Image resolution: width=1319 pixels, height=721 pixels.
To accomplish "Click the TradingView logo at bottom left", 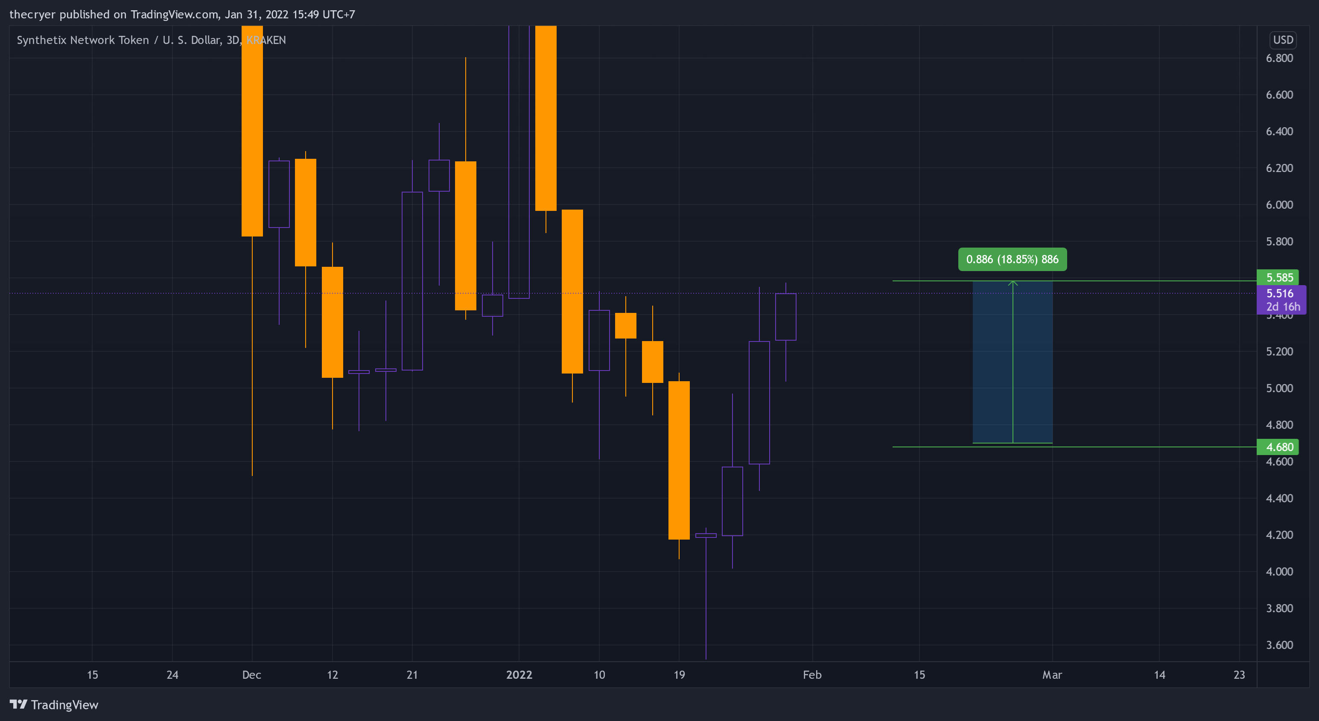I will pyautogui.click(x=54, y=705).
